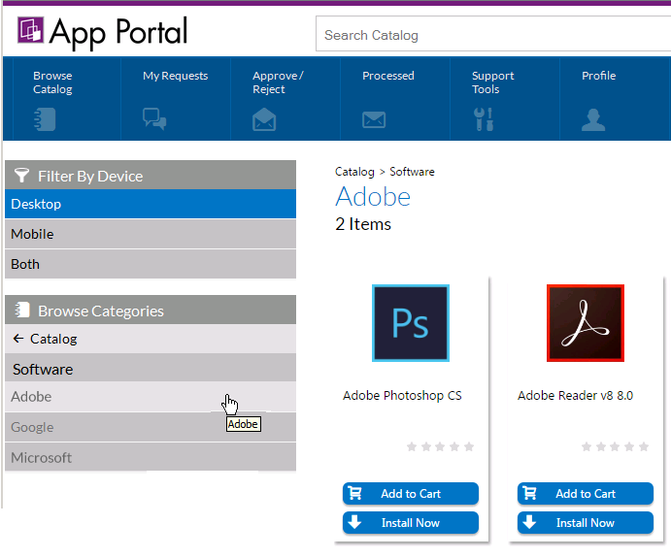Add Adobe Reader v8 8.0 to cart
671x557 pixels.
click(x=585, y=493)
